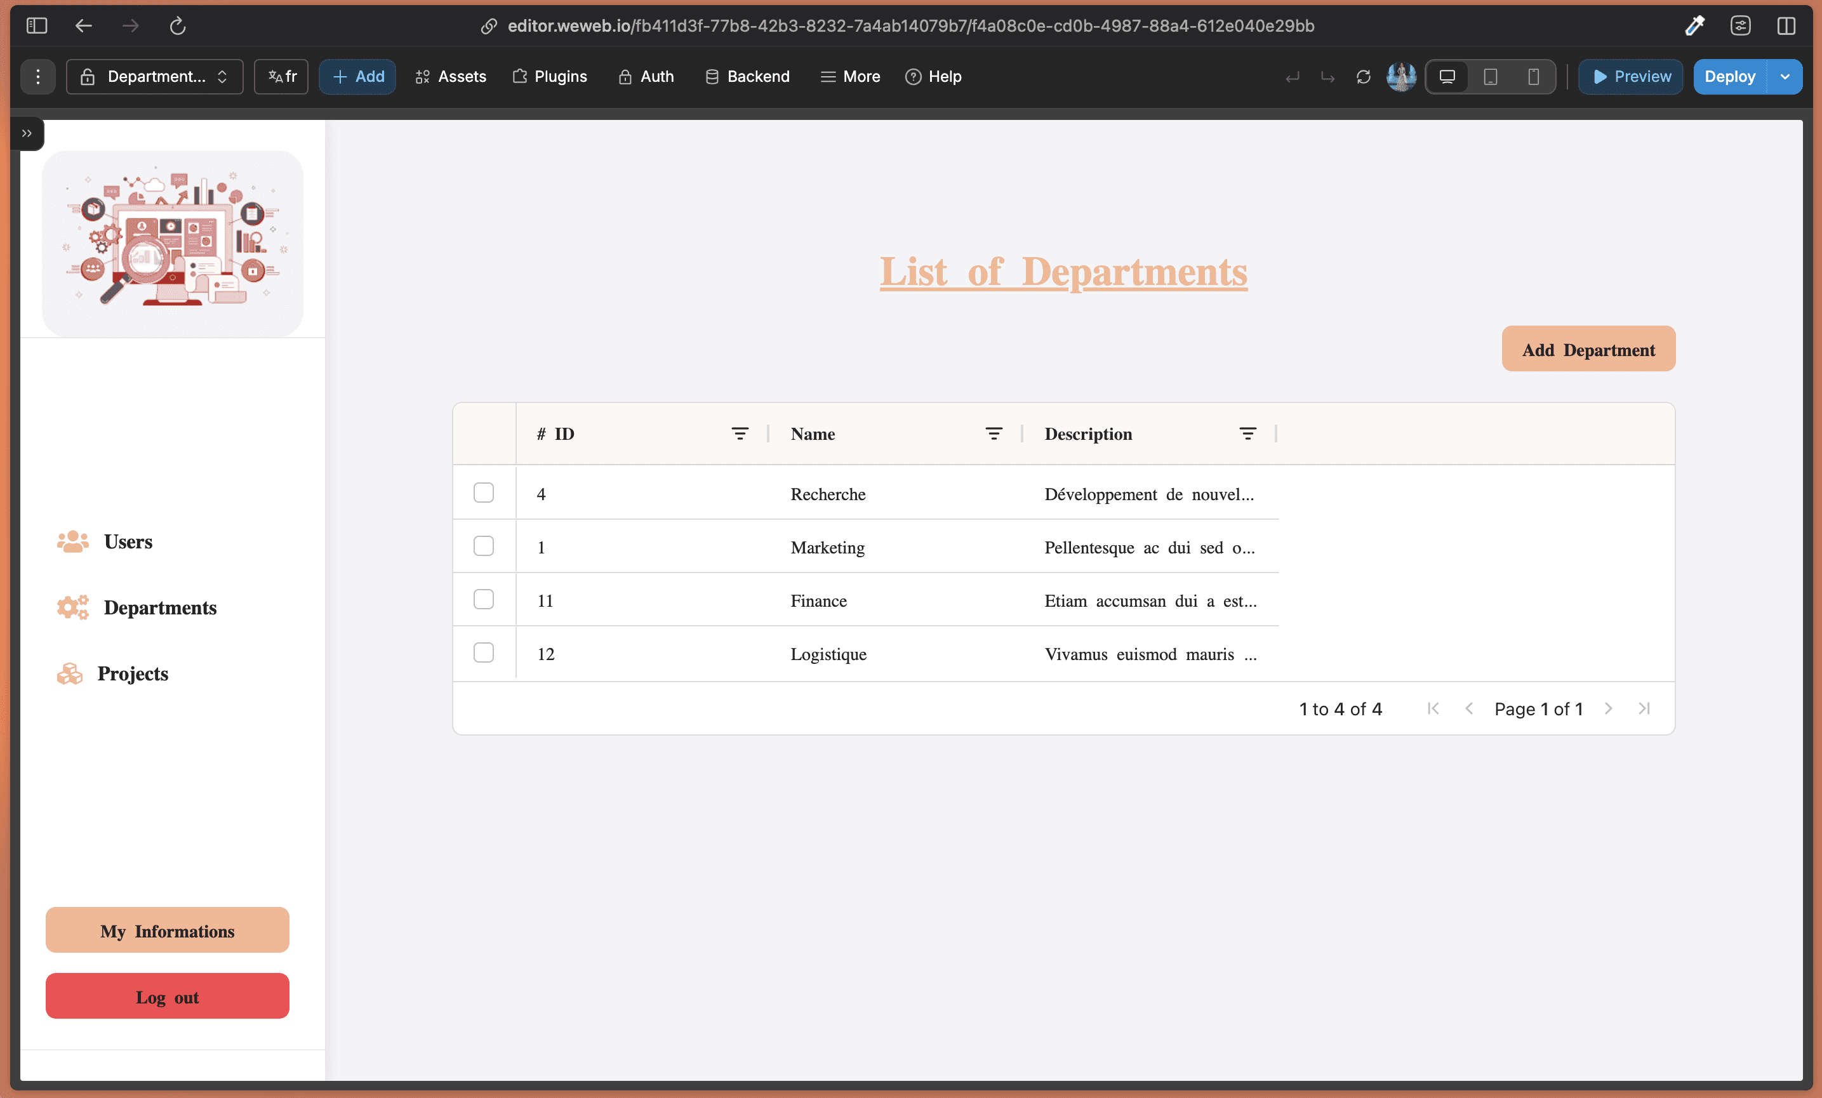Click the link icon in the address bar

[x=489, y=26]
